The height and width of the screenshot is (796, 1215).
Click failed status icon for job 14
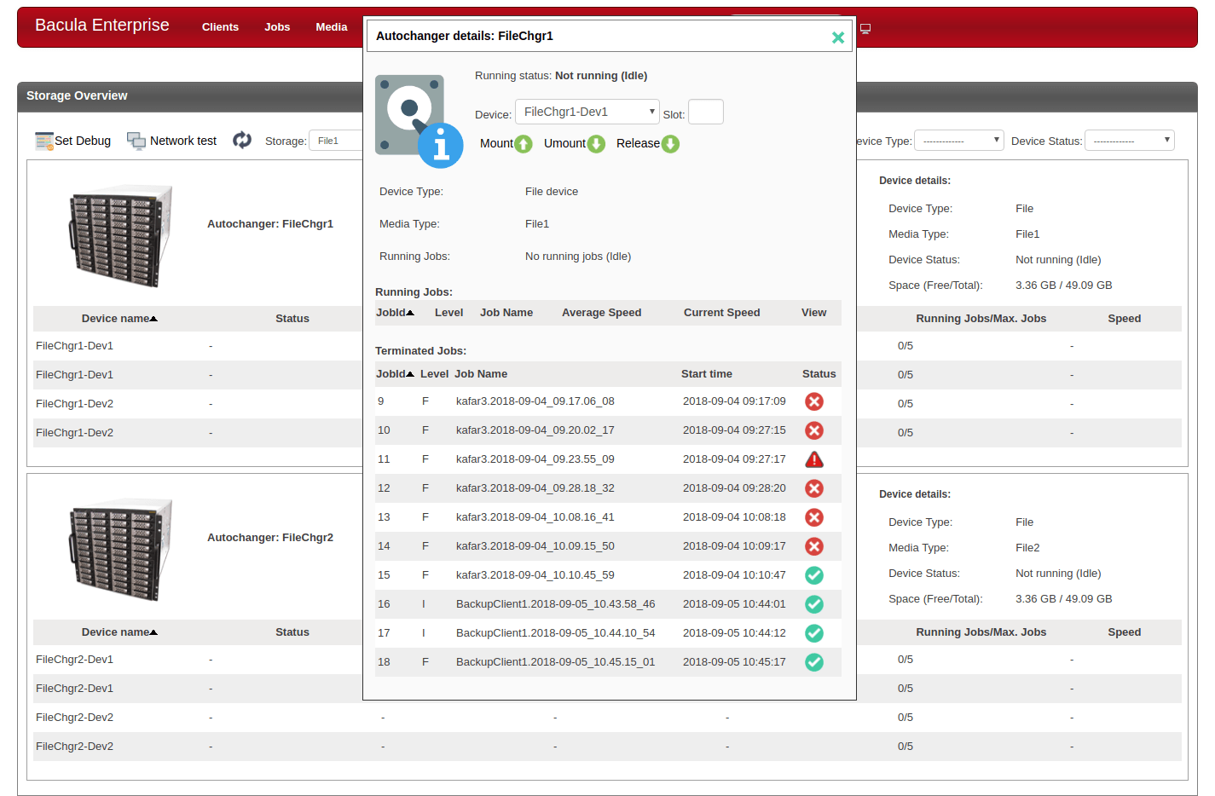tap(814, 546)
